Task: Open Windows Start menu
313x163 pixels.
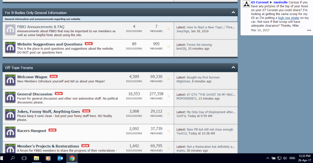Action: click(x=2, y=158)
